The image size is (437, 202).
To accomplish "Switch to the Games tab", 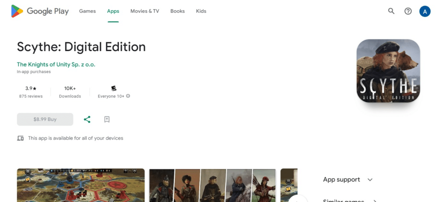I will coord(87,11).
